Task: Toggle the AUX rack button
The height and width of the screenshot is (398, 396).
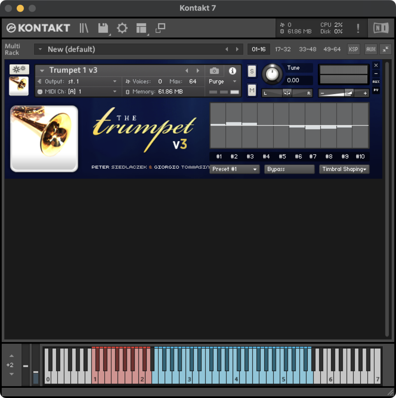Action: click(x=371, y=49)
